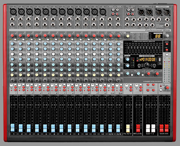
Task: Click channel 3's black pan knob
Action: click(29, 80)
